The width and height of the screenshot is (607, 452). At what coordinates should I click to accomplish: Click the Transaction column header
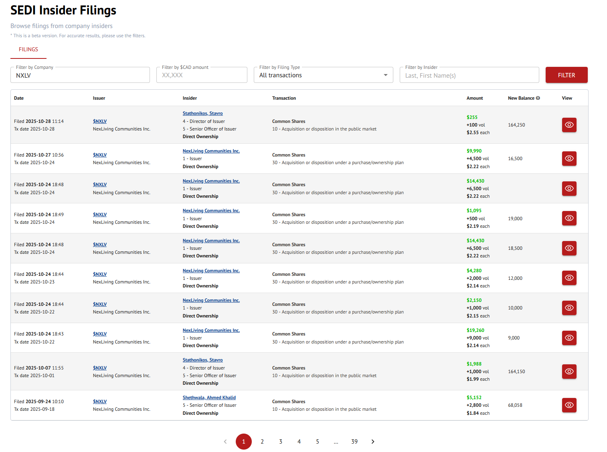(x=284, y=98)
